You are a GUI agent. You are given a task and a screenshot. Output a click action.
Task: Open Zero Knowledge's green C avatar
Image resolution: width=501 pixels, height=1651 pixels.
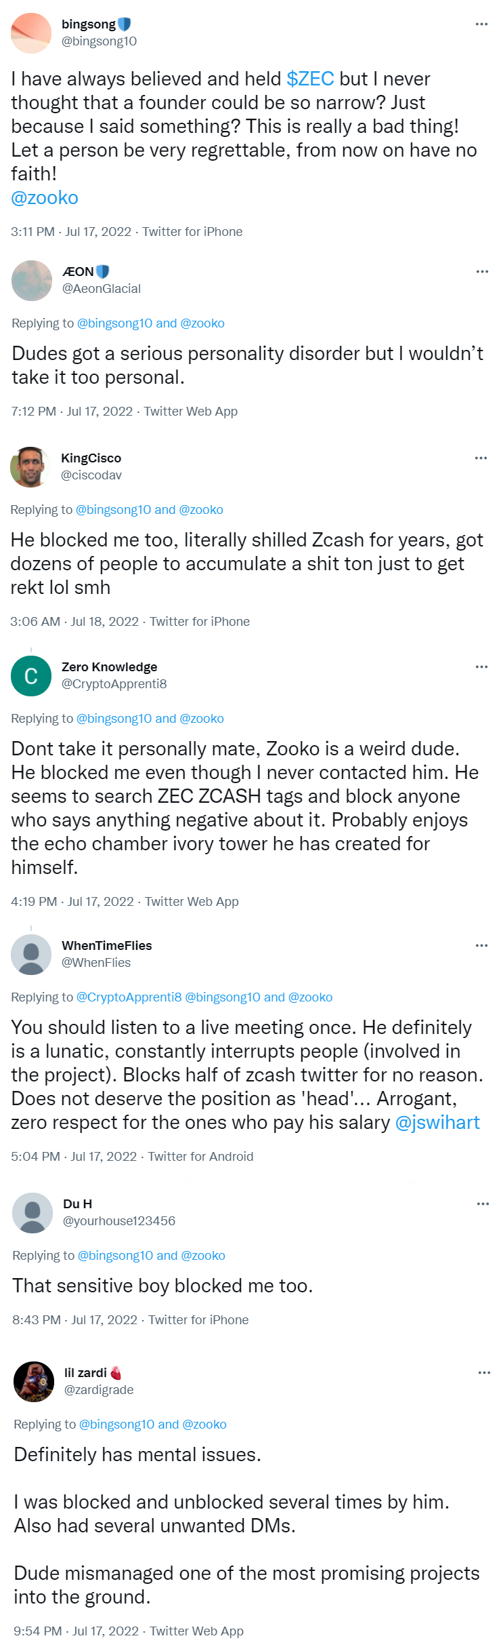(x=31, y=676)
